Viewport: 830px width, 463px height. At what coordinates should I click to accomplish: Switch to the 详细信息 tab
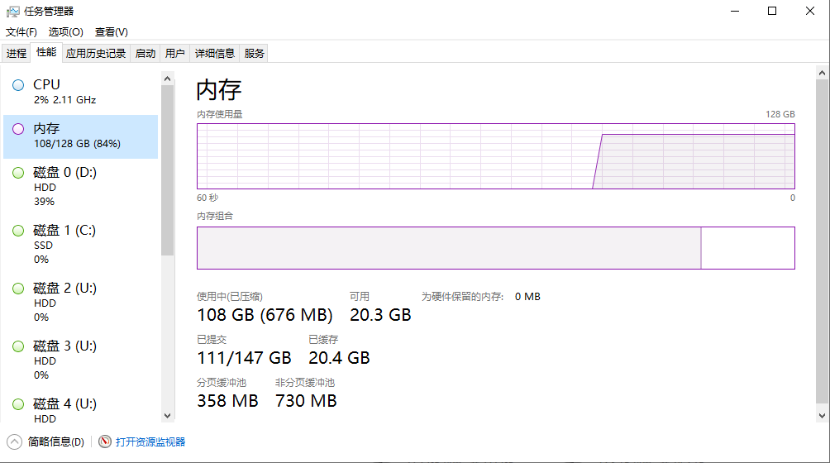coord(214,54)
